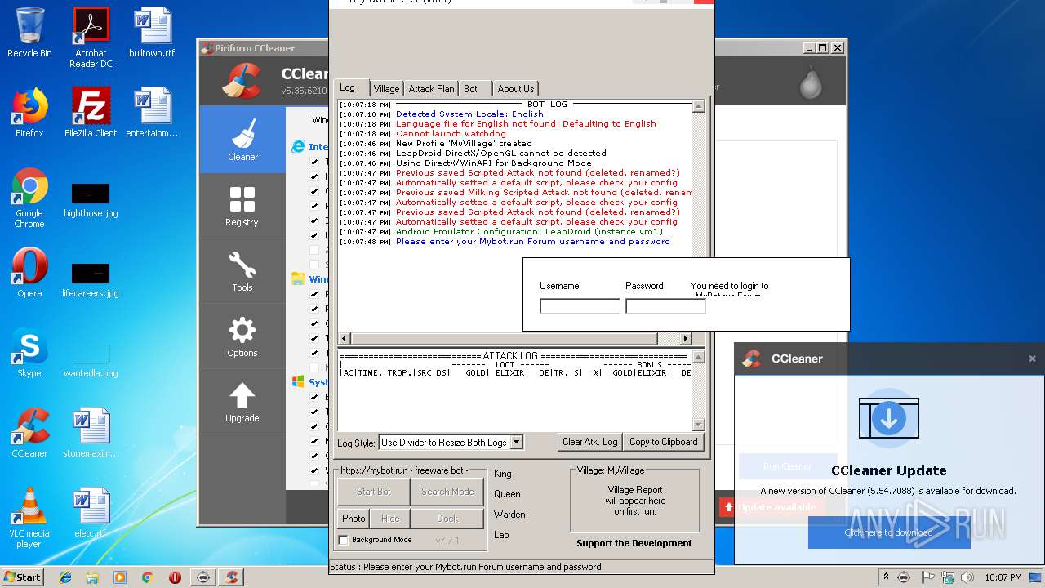Switch to the Village tab
The image size is (1045, 588).
click(386, 88)
